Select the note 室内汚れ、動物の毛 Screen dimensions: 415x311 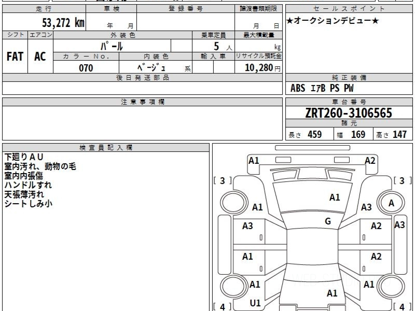coord(40,167)
